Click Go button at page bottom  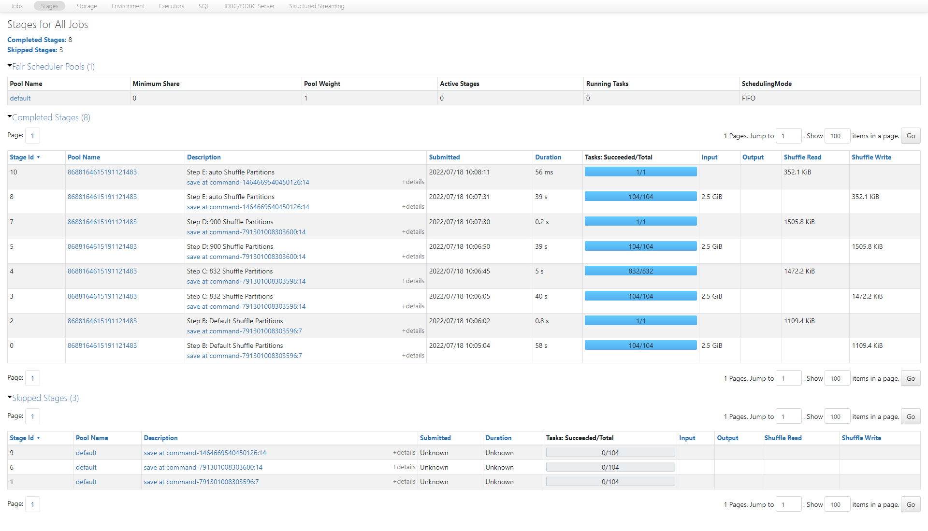pyautogui.click(x=911, y=504)
